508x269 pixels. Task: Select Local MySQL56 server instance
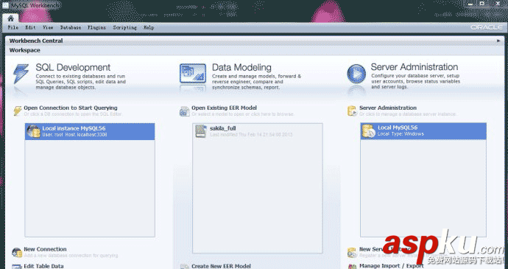(423, 131)
